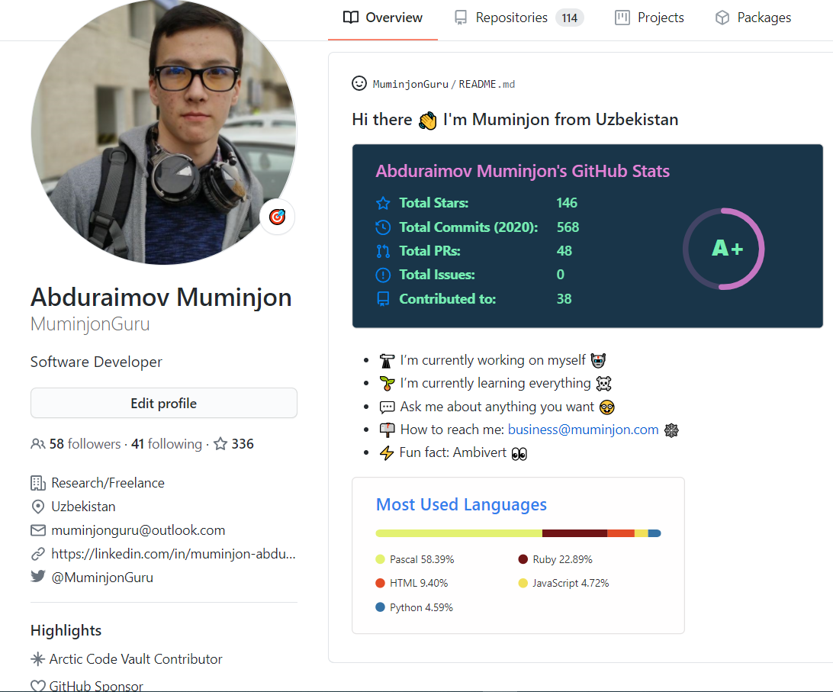Click the link chain icon
Image resolution: width=833 pixels, height=692 pixels.
pos(37,554)
